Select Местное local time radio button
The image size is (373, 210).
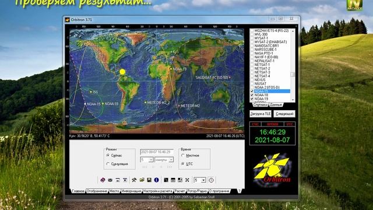click(183, 155)
